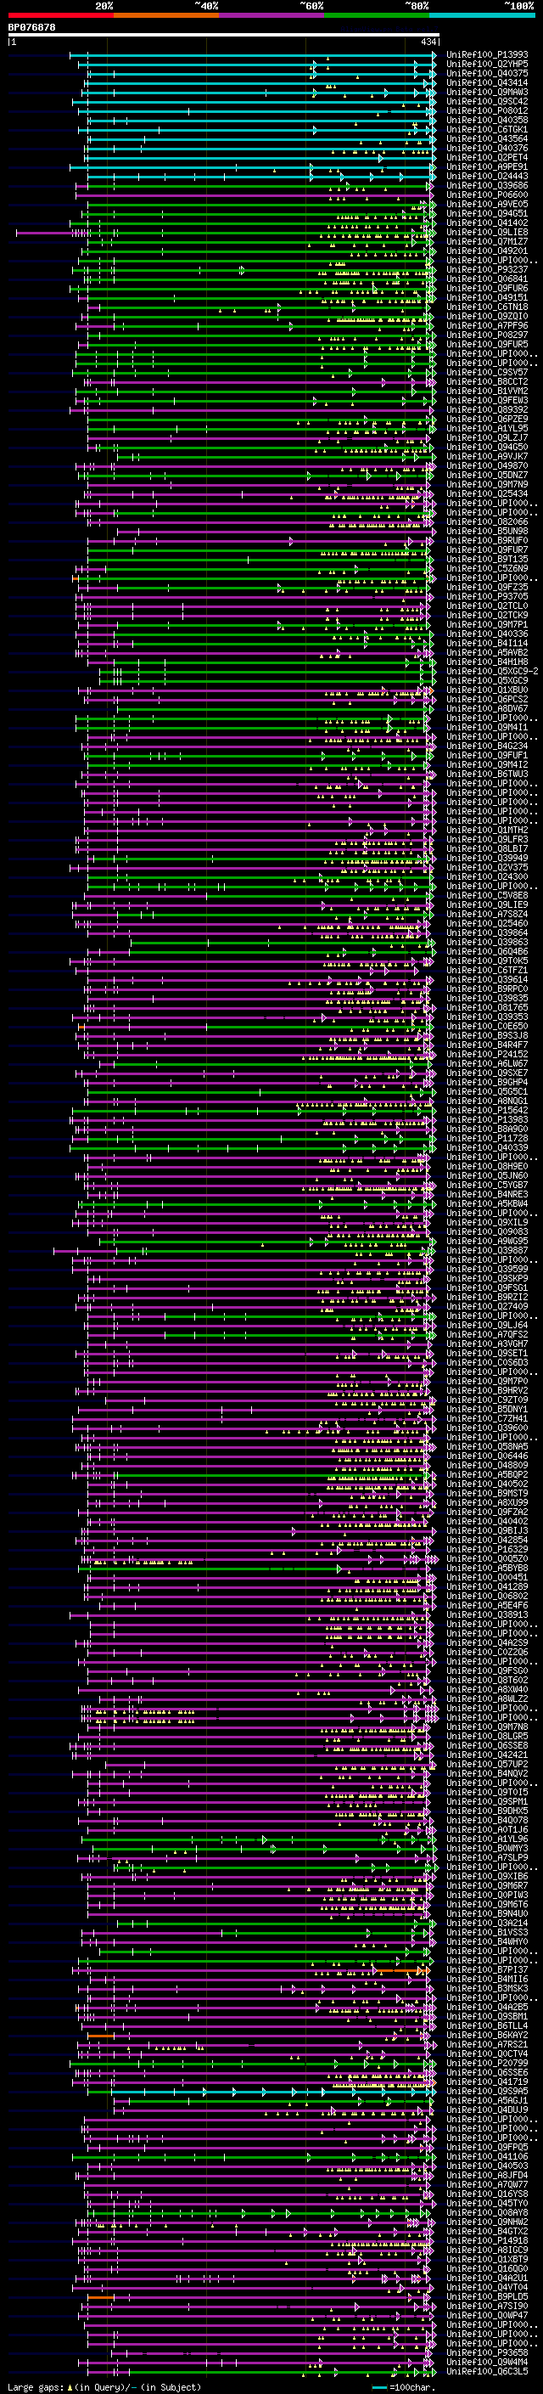Click the UniRef100_Q06841 entry
Image resolution: width=543 pixels, height=2394 pixels.
point(487,279)
